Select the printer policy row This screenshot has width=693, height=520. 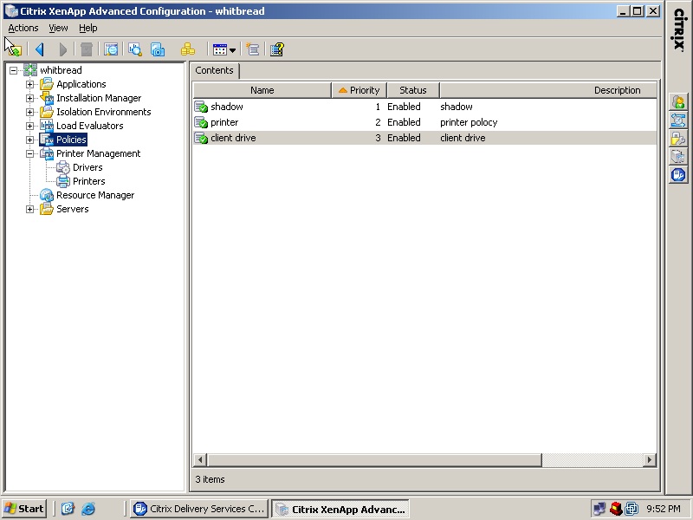tap(424, 122)
